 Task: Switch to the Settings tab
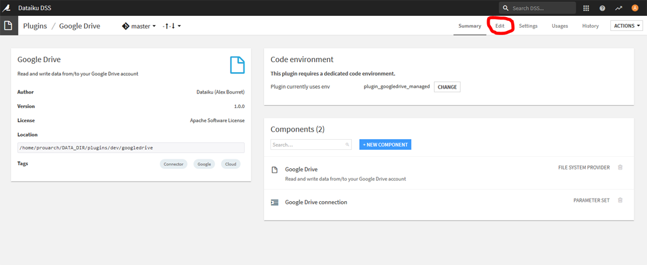click(528, 26)
